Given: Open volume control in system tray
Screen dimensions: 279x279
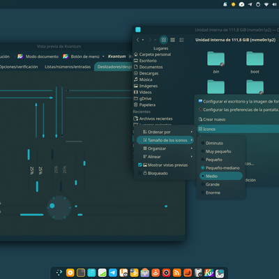Looking at the screenshot, I should pos(275,4).
